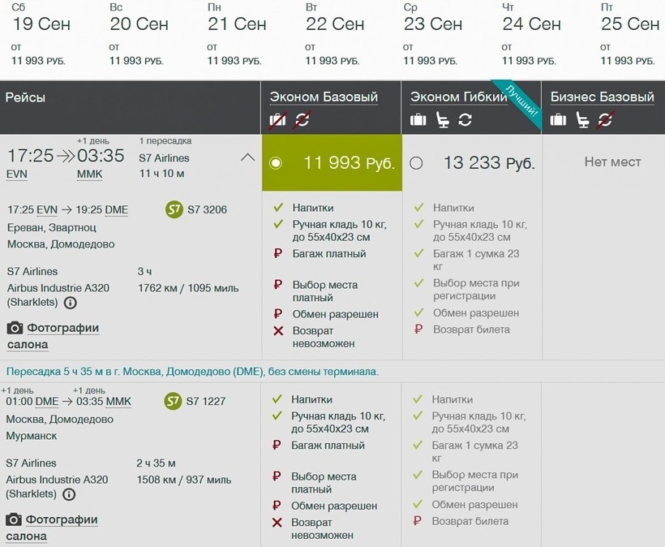Screen dimensions: 665x547
Task: Click the EVN airport code under 17:25
Action: 16,174
